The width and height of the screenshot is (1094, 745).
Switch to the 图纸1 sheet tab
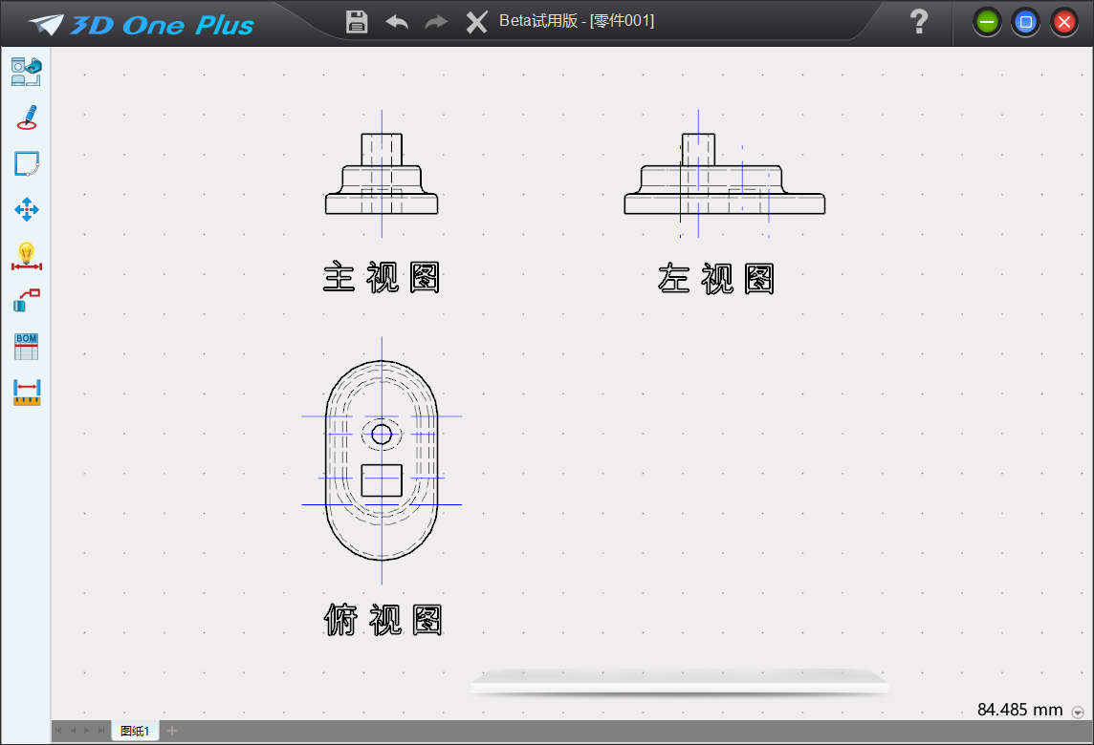pos(135,732)
